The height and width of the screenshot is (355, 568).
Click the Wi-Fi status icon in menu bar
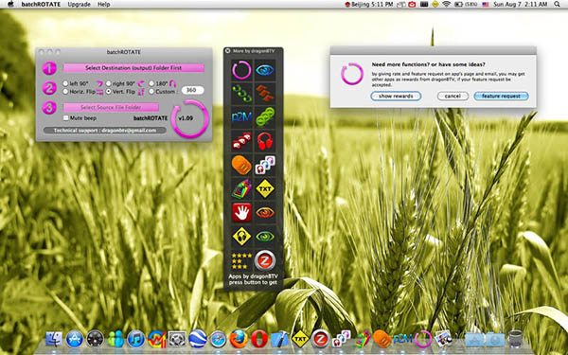tap(446, 5)
